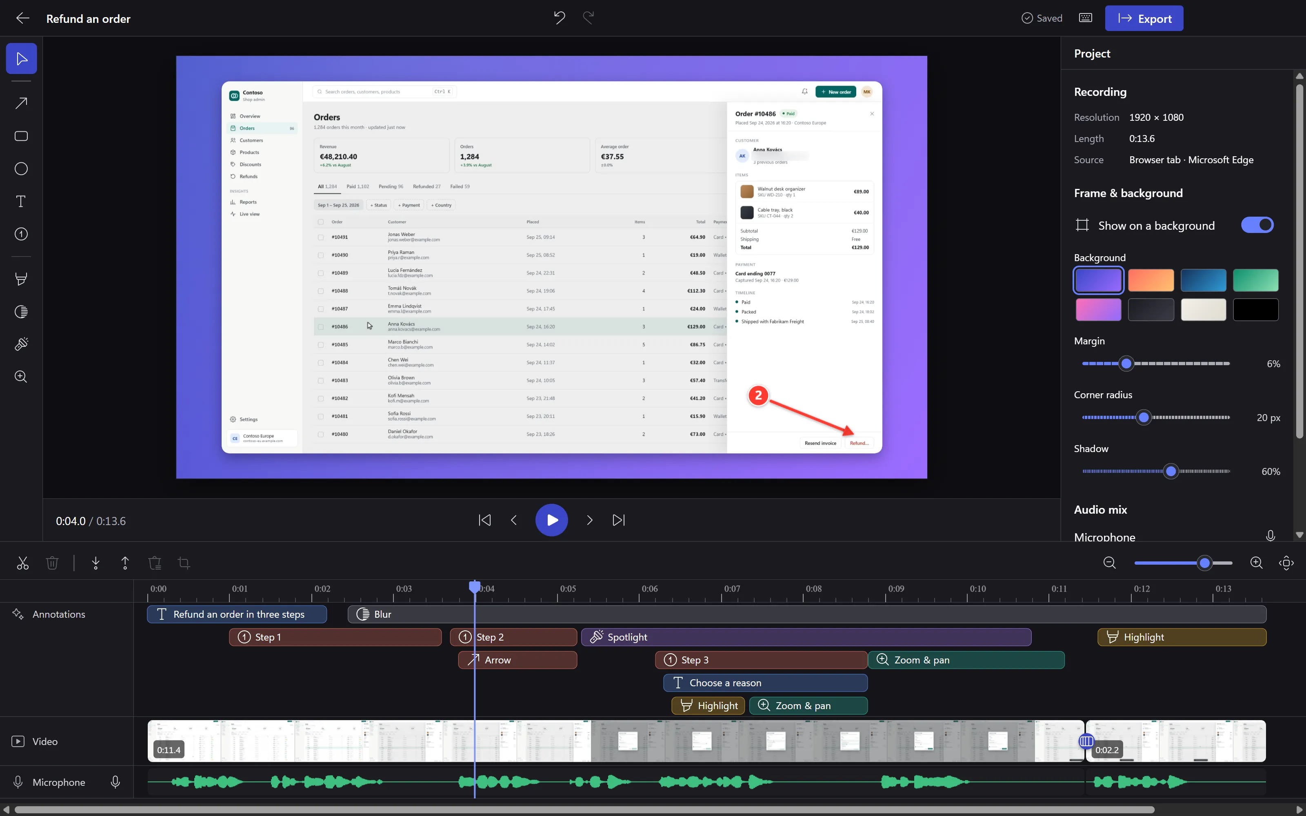Open keyboard shortcuts icon
This screenshot has width=1306, height=816.
[x=1085, y=18]
